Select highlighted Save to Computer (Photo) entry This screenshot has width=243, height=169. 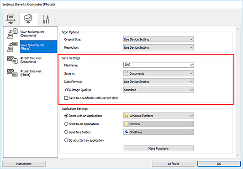[x=38, y=47]
